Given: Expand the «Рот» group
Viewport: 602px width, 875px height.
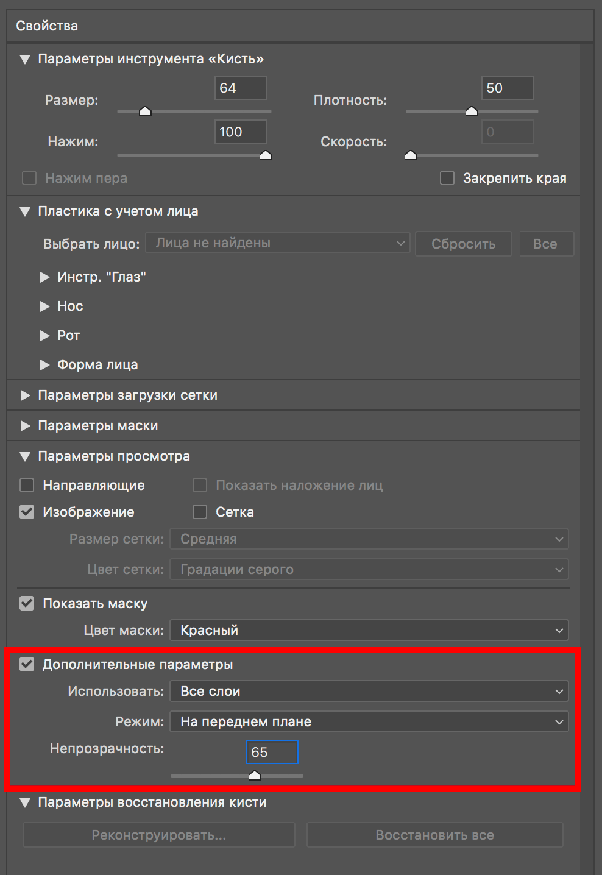Looking at the screenshot, I should pyautogui.click(x=44, y=336).
